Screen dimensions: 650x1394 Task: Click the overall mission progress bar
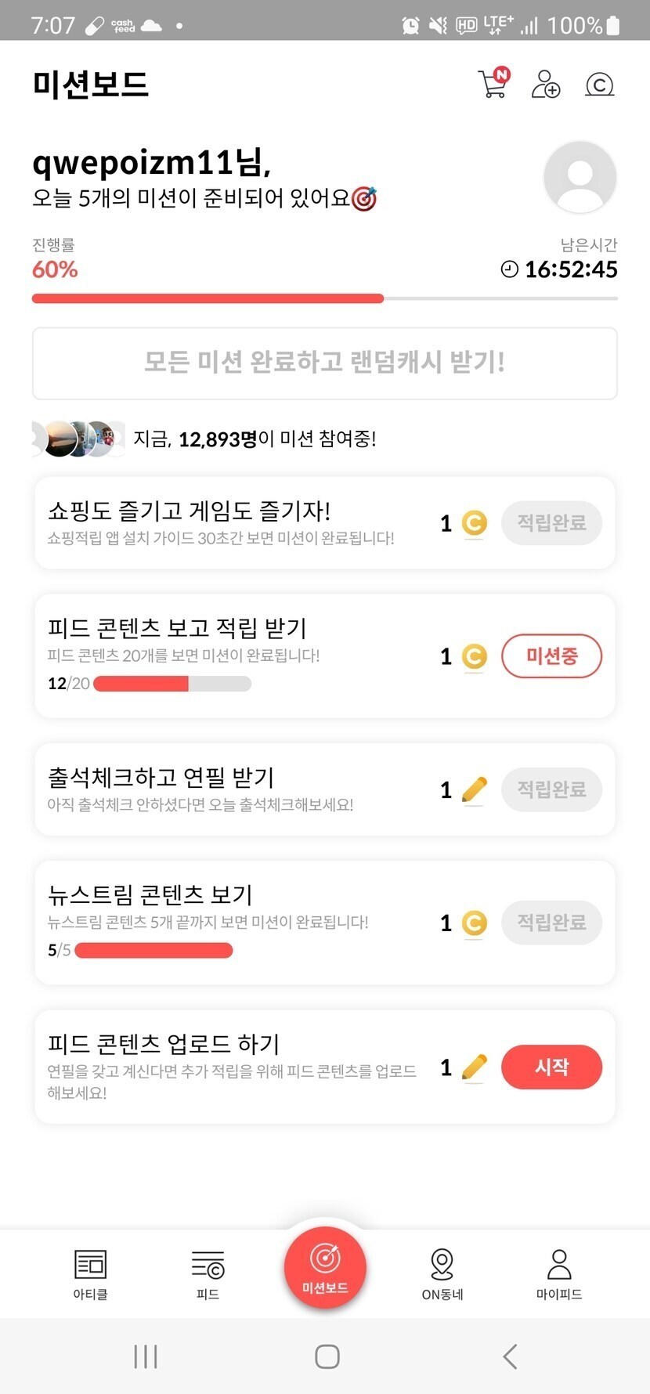324,298
